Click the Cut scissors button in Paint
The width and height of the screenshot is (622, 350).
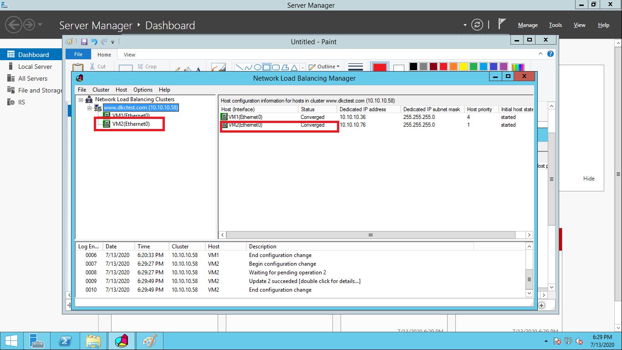(97, 67)
